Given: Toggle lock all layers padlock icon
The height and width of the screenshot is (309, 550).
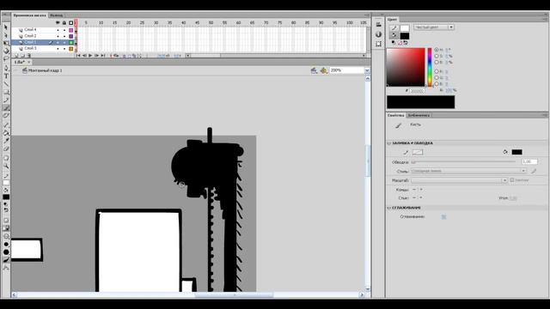Looking at the screenshot, I should pos(64,23).
